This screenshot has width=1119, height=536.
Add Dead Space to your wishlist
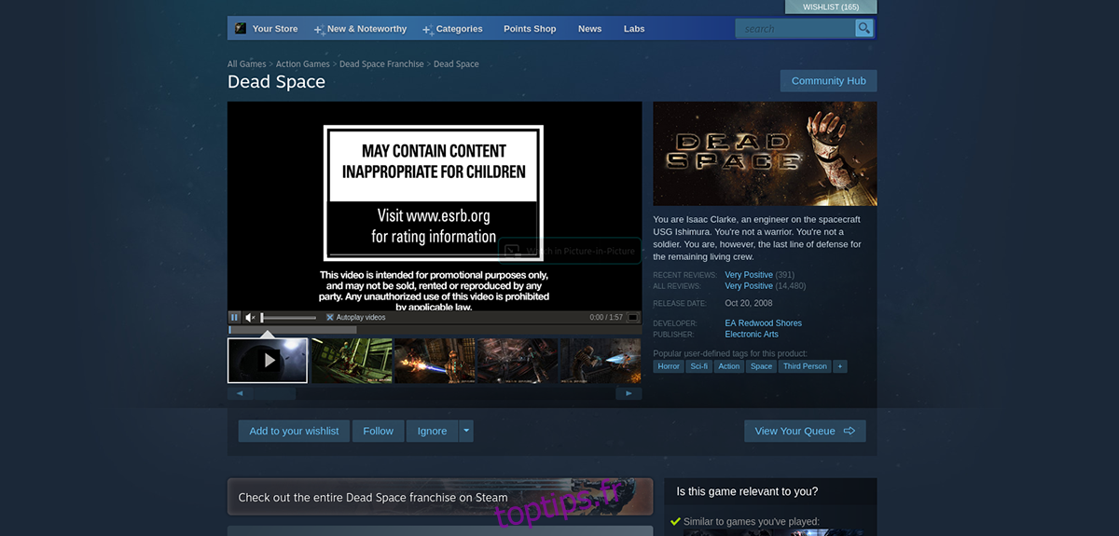pos(294,431)
